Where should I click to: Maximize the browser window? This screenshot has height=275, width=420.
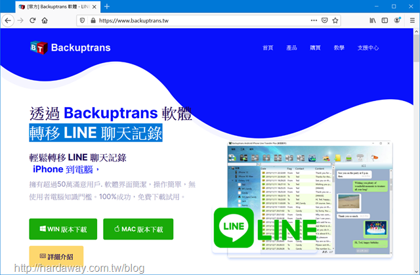(x=394, y=7)
